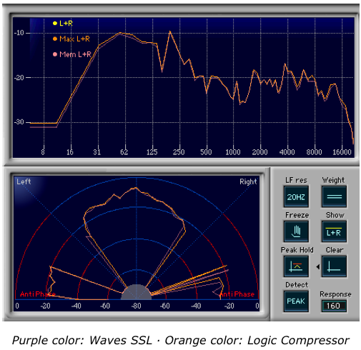
Task: Click the 16000 Hz frequency axis label
Action: click(342, 152)
